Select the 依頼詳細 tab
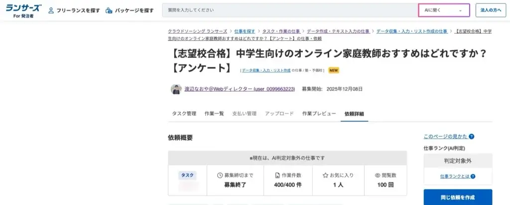 coord(354,114)
